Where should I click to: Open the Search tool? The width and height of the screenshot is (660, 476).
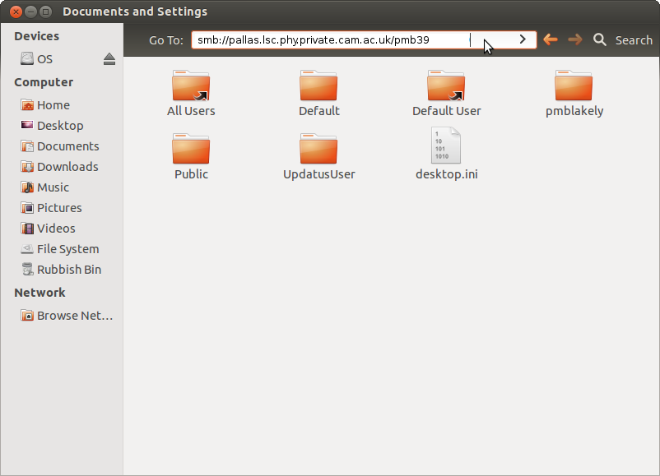click(623, 39)
